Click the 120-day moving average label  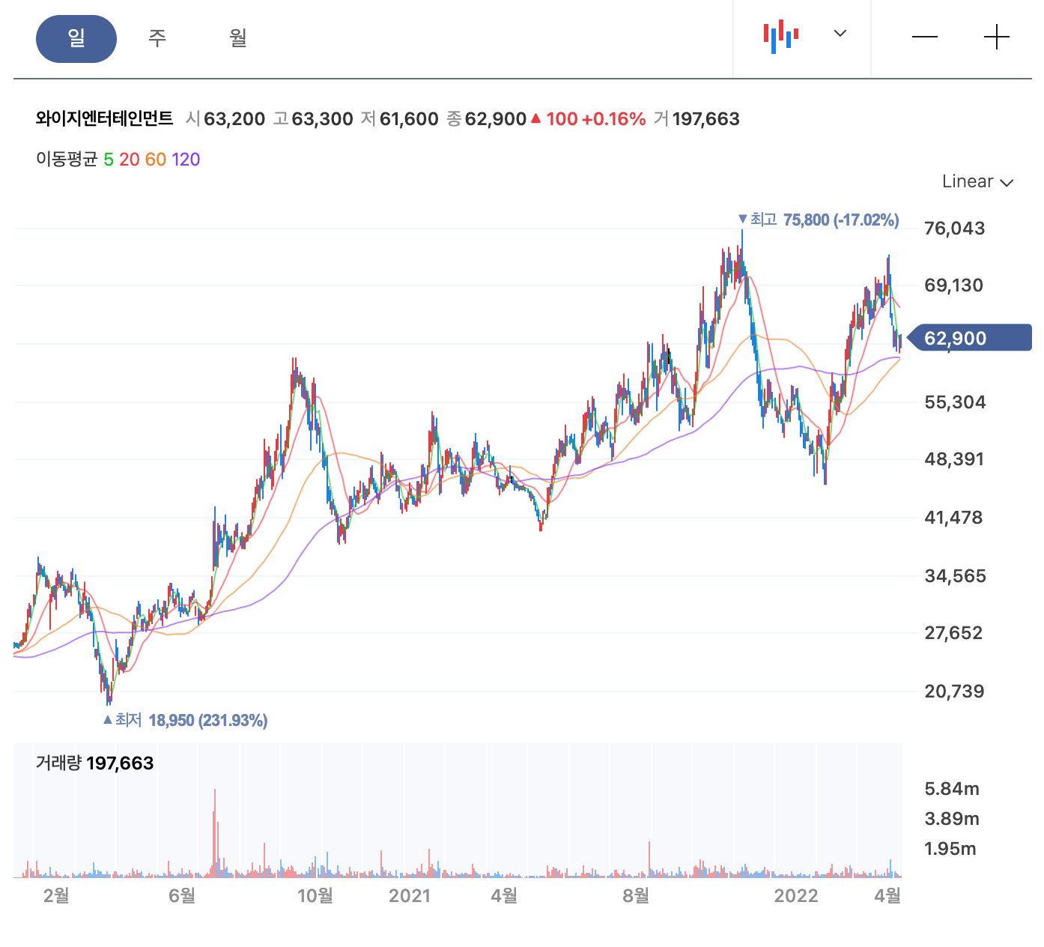186,160
